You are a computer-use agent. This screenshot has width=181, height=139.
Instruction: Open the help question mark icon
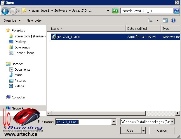pos(173,20)
